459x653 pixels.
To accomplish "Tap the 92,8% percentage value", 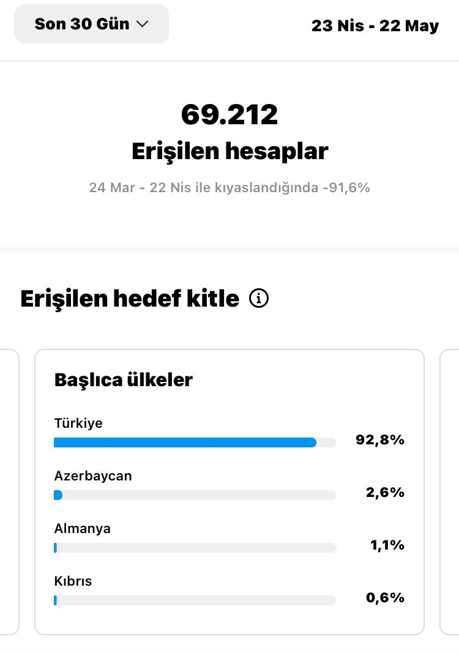I will (380, 440).
